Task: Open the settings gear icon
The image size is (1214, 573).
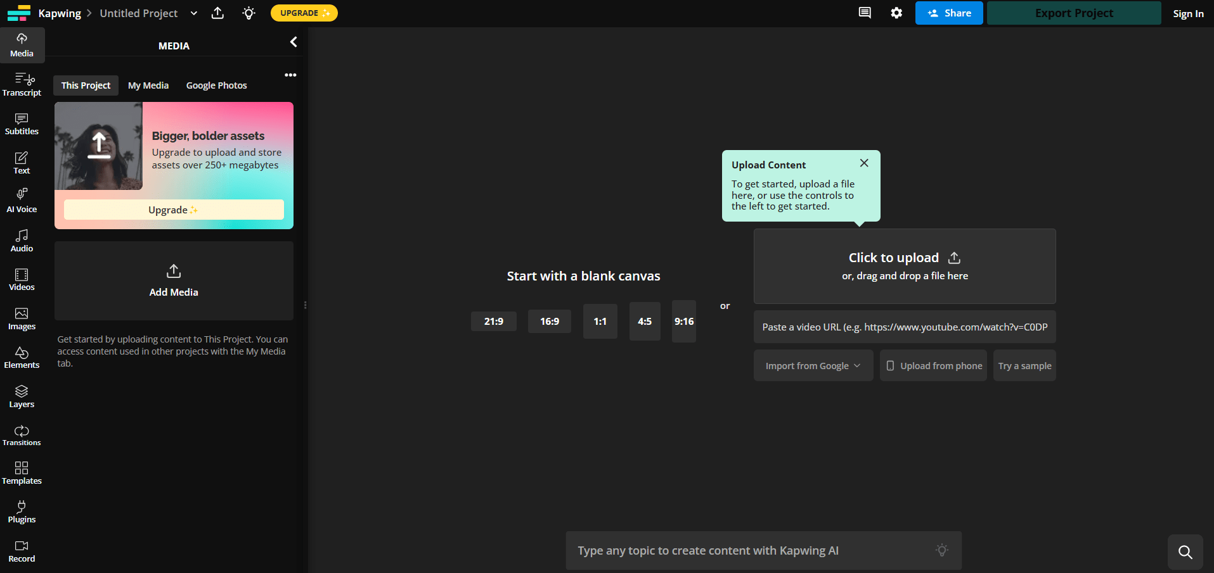Action: coord(896,13)
